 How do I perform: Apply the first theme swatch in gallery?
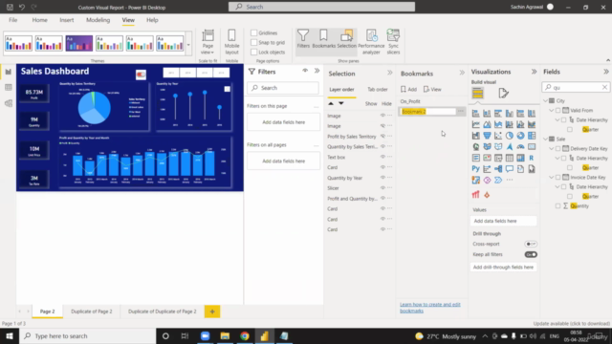[18, 43]
